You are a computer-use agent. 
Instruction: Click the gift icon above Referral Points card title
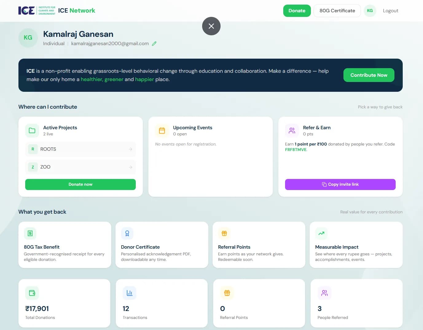tap(224, 233)
